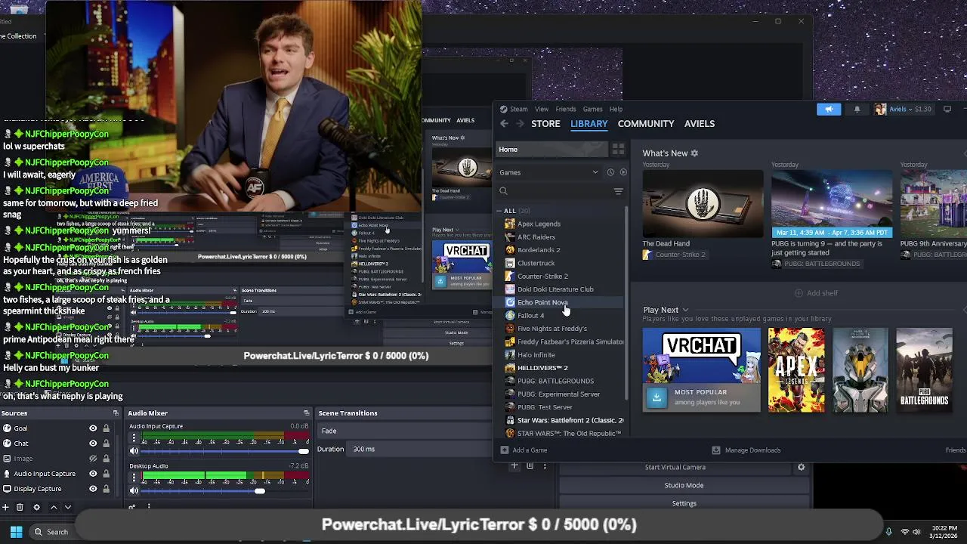Go to the COMMUNITY tab
The height and width of the screenshot is (544, 967).
pyautogui.click(x=646, y=124)
